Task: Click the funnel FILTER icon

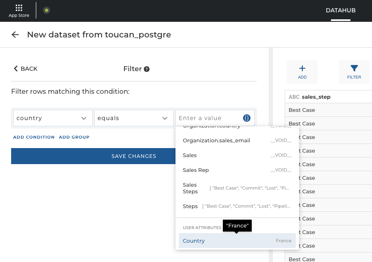Action: 354,69
